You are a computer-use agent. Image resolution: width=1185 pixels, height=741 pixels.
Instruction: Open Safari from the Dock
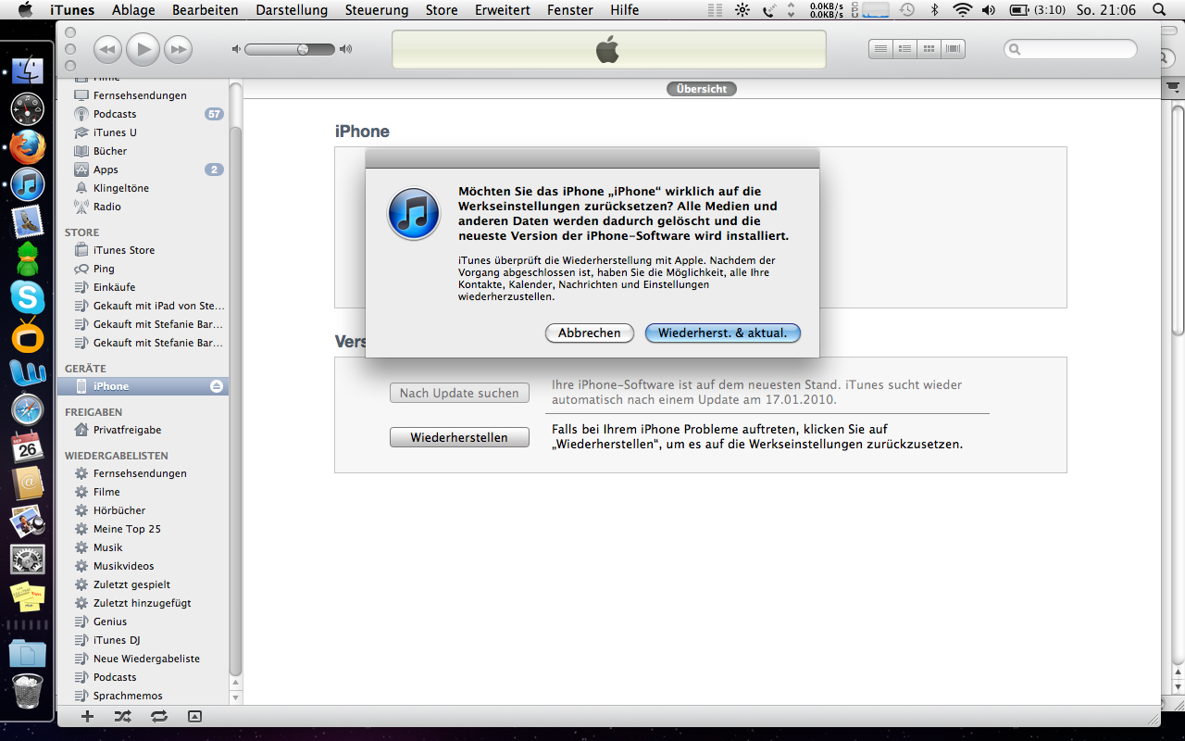[x=28, y=408]
